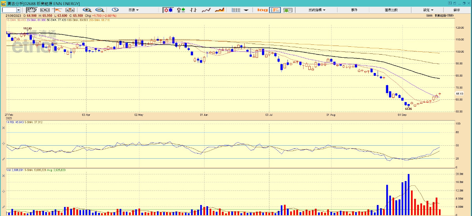
Task: Click the zoom out magnifier icon
Action: 100,10
